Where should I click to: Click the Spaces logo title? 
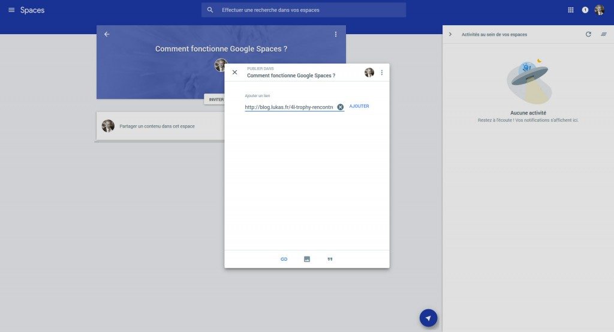pos(32,10)
